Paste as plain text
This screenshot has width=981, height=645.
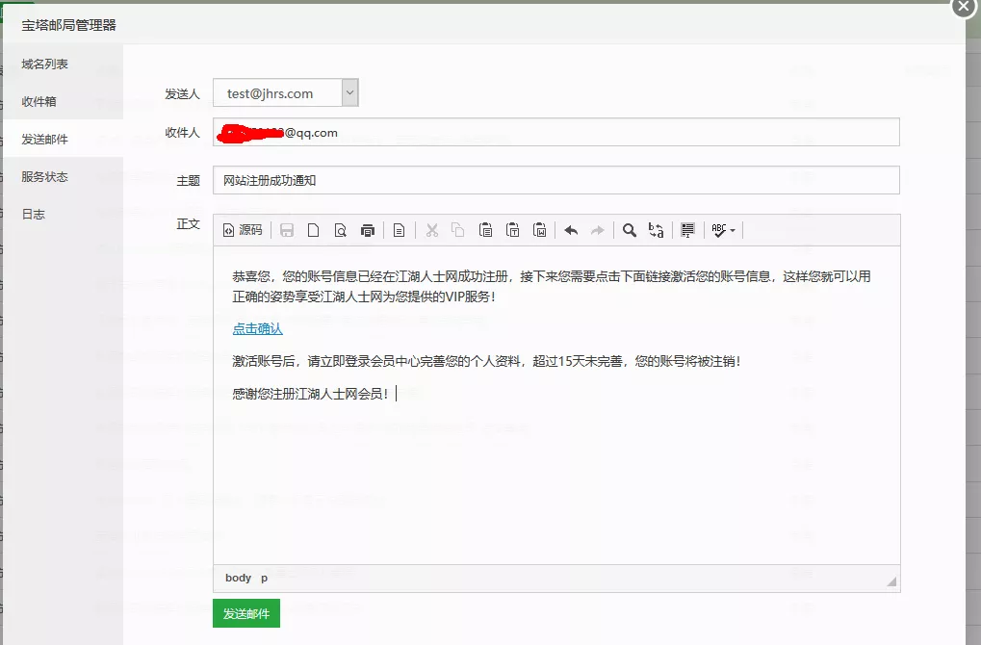coord(513,229)
